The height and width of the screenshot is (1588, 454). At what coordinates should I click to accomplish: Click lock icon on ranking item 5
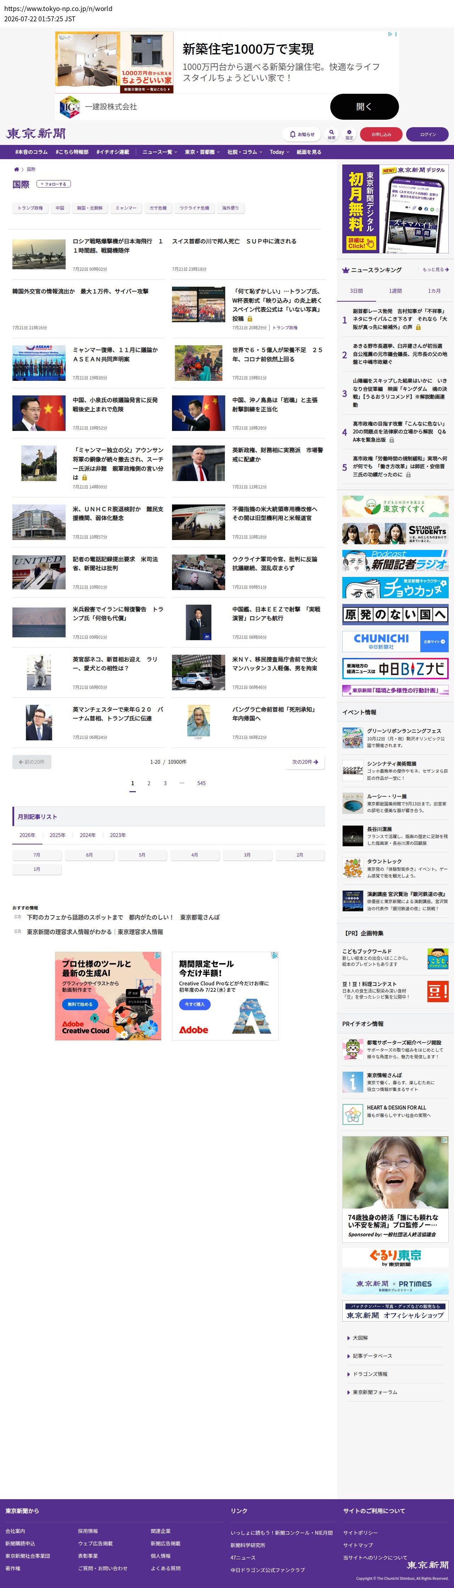pos(409,475)
